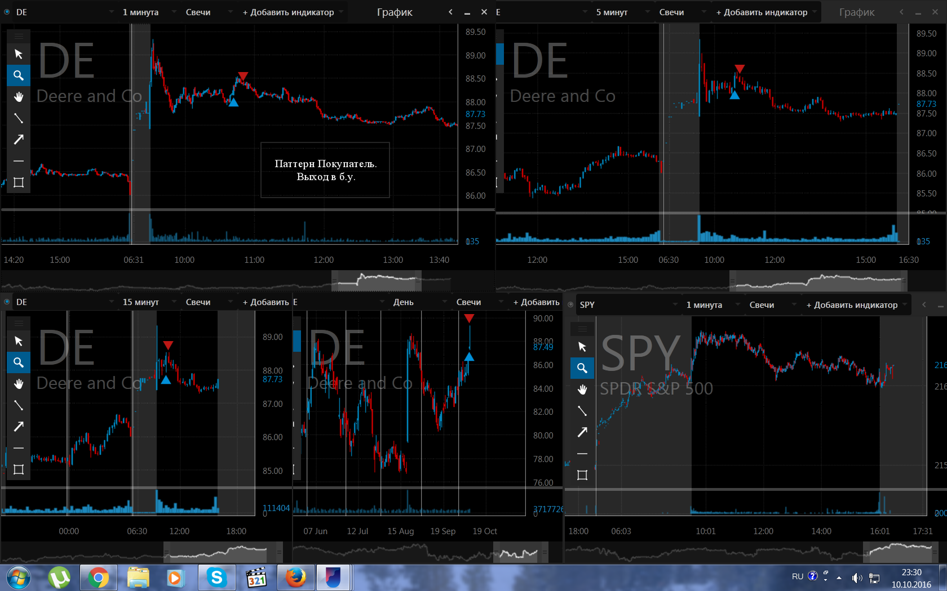Select the rectangle tool in top-left DE chart
The width and height of the screenshot is (947, 591).
19,182
